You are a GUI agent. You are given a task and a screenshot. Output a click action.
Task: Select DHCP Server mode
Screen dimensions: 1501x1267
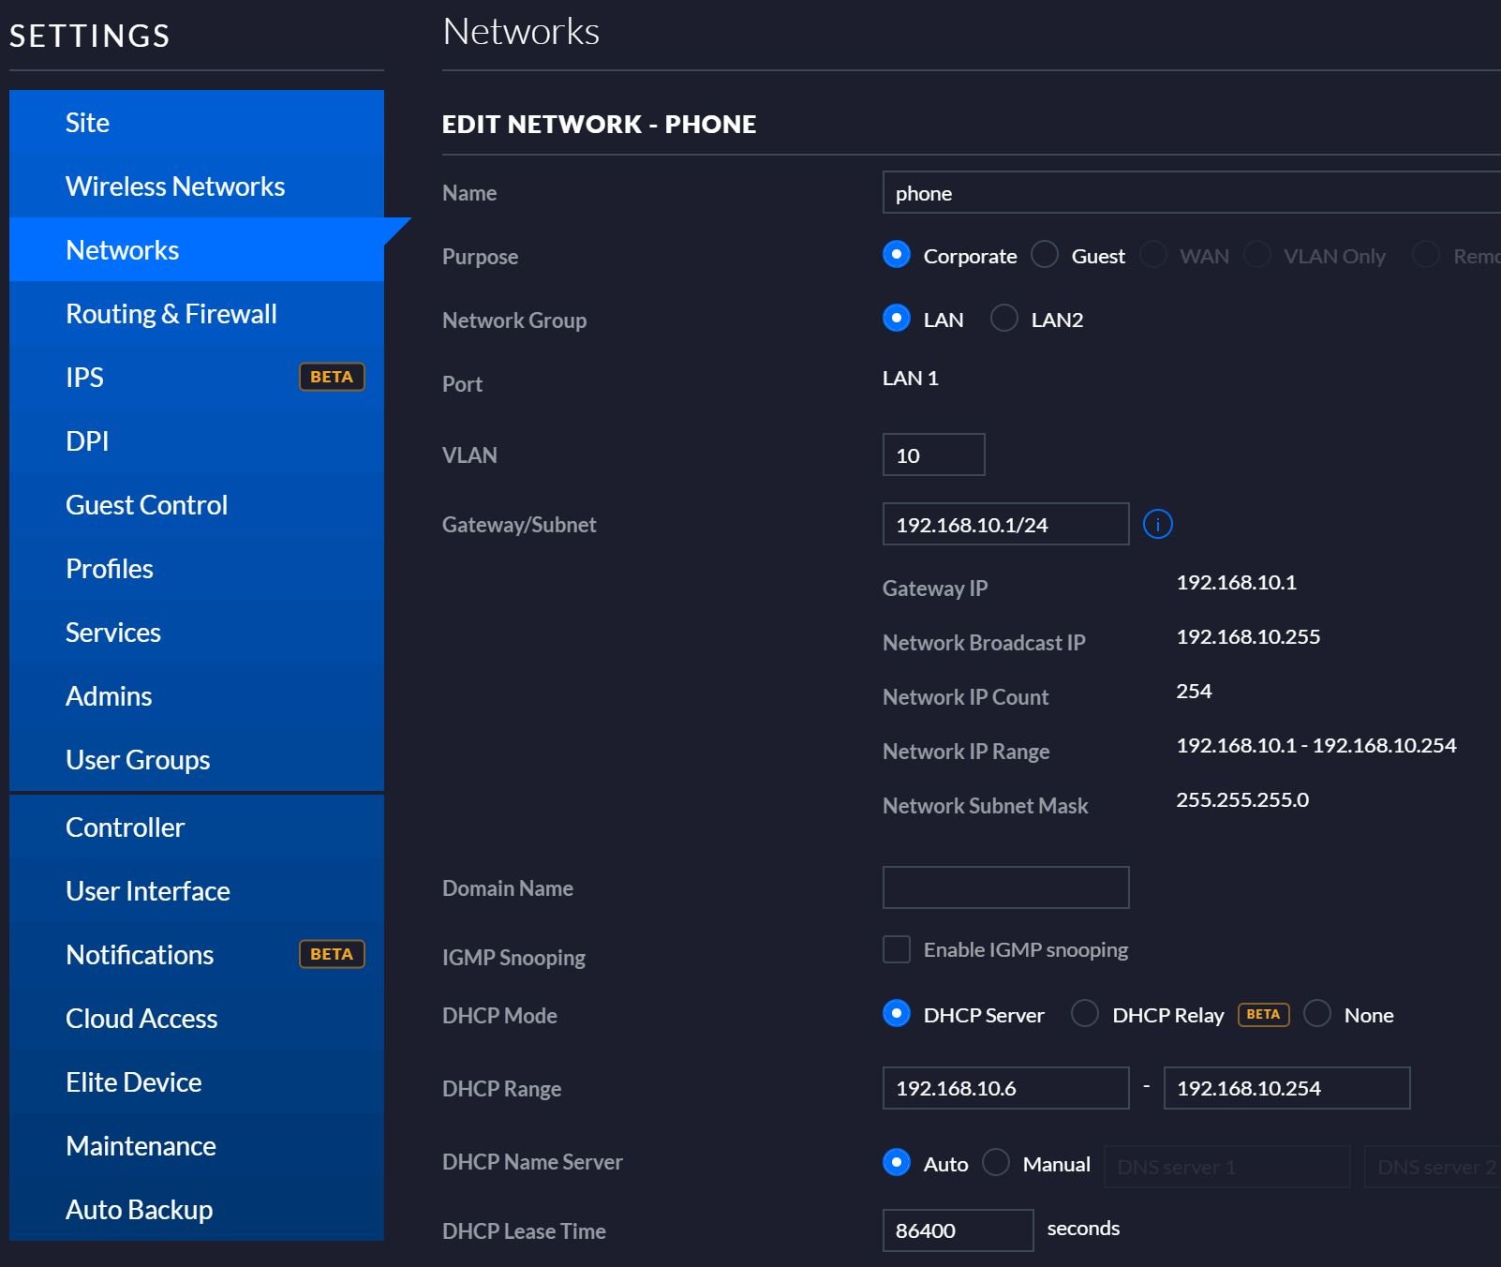tap(897, 1014)
